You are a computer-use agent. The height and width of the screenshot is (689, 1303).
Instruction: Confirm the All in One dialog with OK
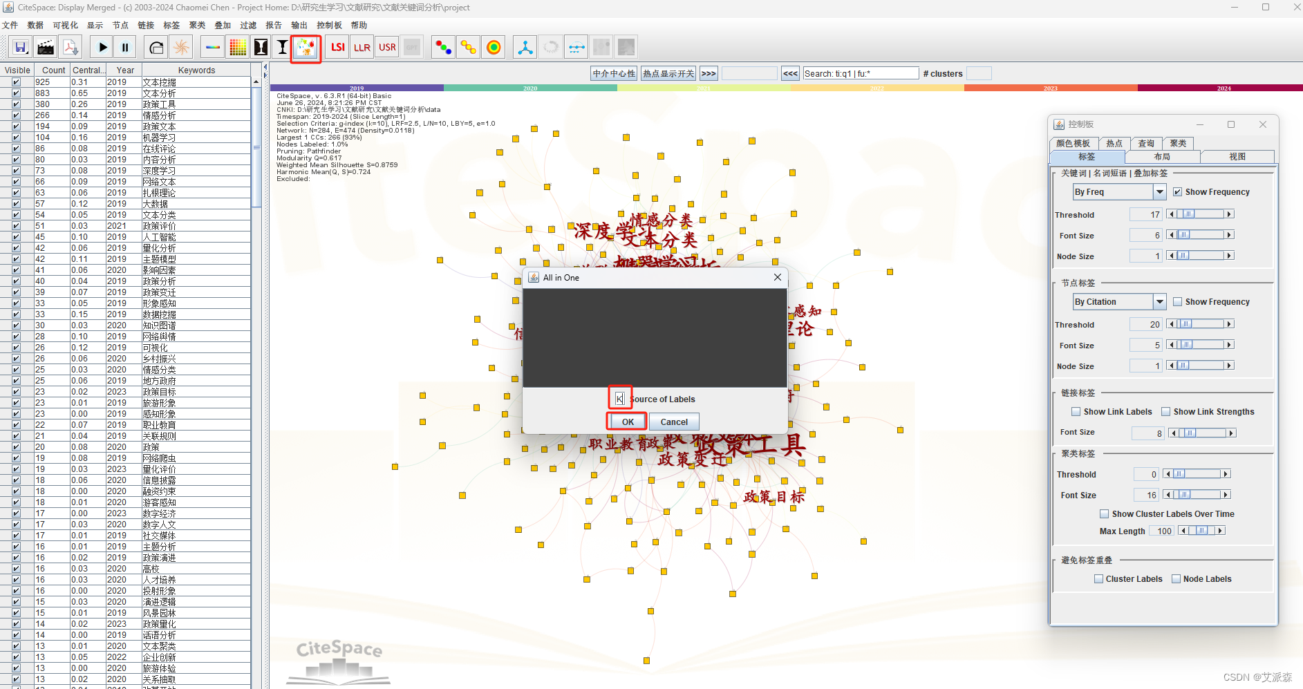(628, 422)
